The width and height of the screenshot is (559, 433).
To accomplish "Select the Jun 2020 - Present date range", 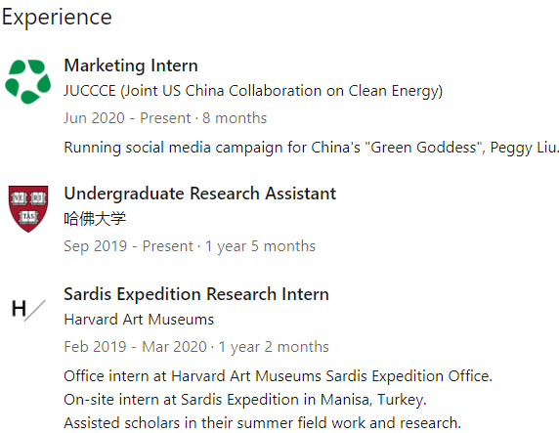I will pyautogui.click(x=127, y=118).
